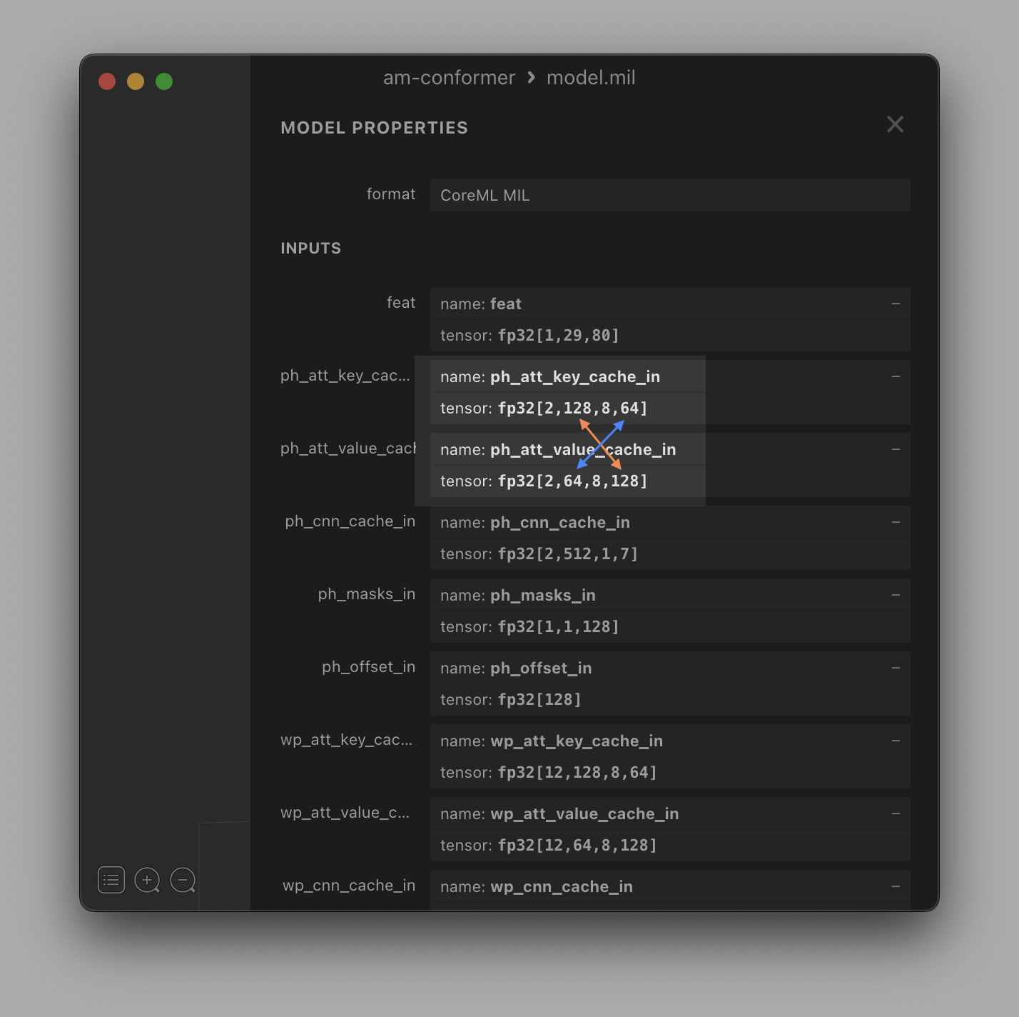The height and width of the screenshot is (1017, 1019).
Task: Click the red window close button
Action: click(x=107, y=81)
